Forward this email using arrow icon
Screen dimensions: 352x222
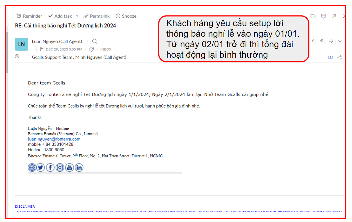(331, 41)
